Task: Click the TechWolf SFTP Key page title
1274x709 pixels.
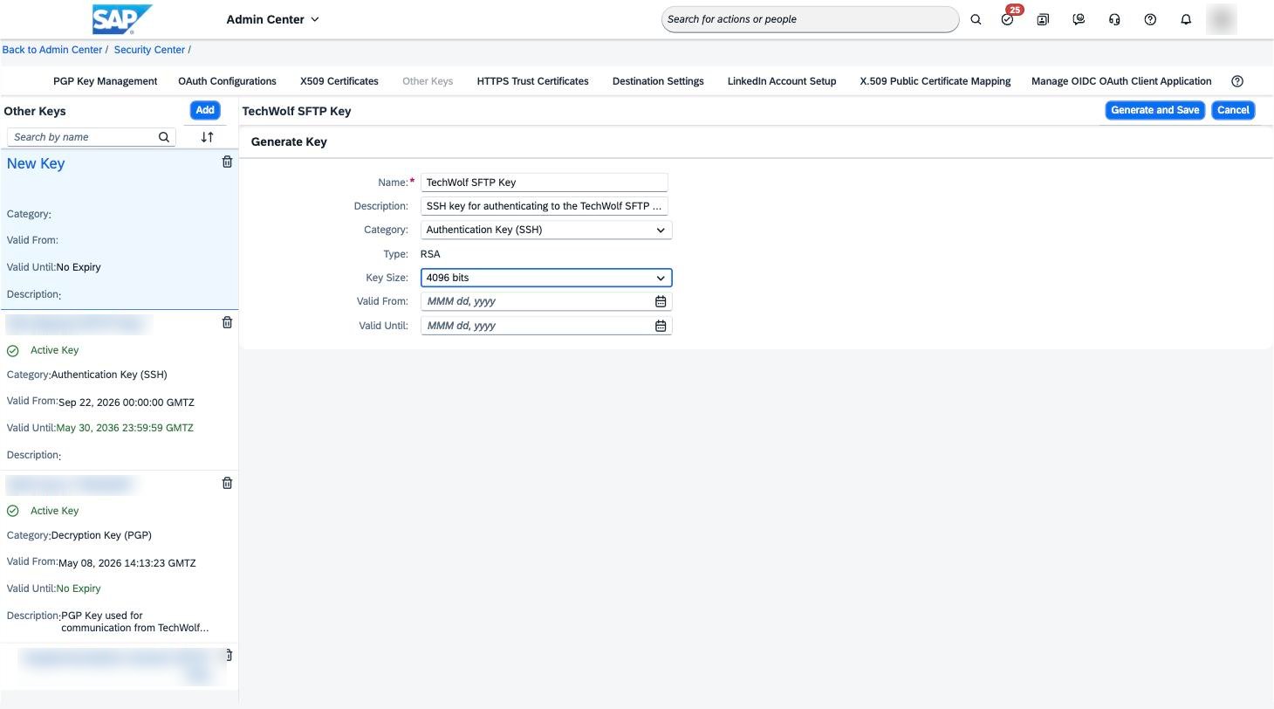Action: [x=297, y=111]
